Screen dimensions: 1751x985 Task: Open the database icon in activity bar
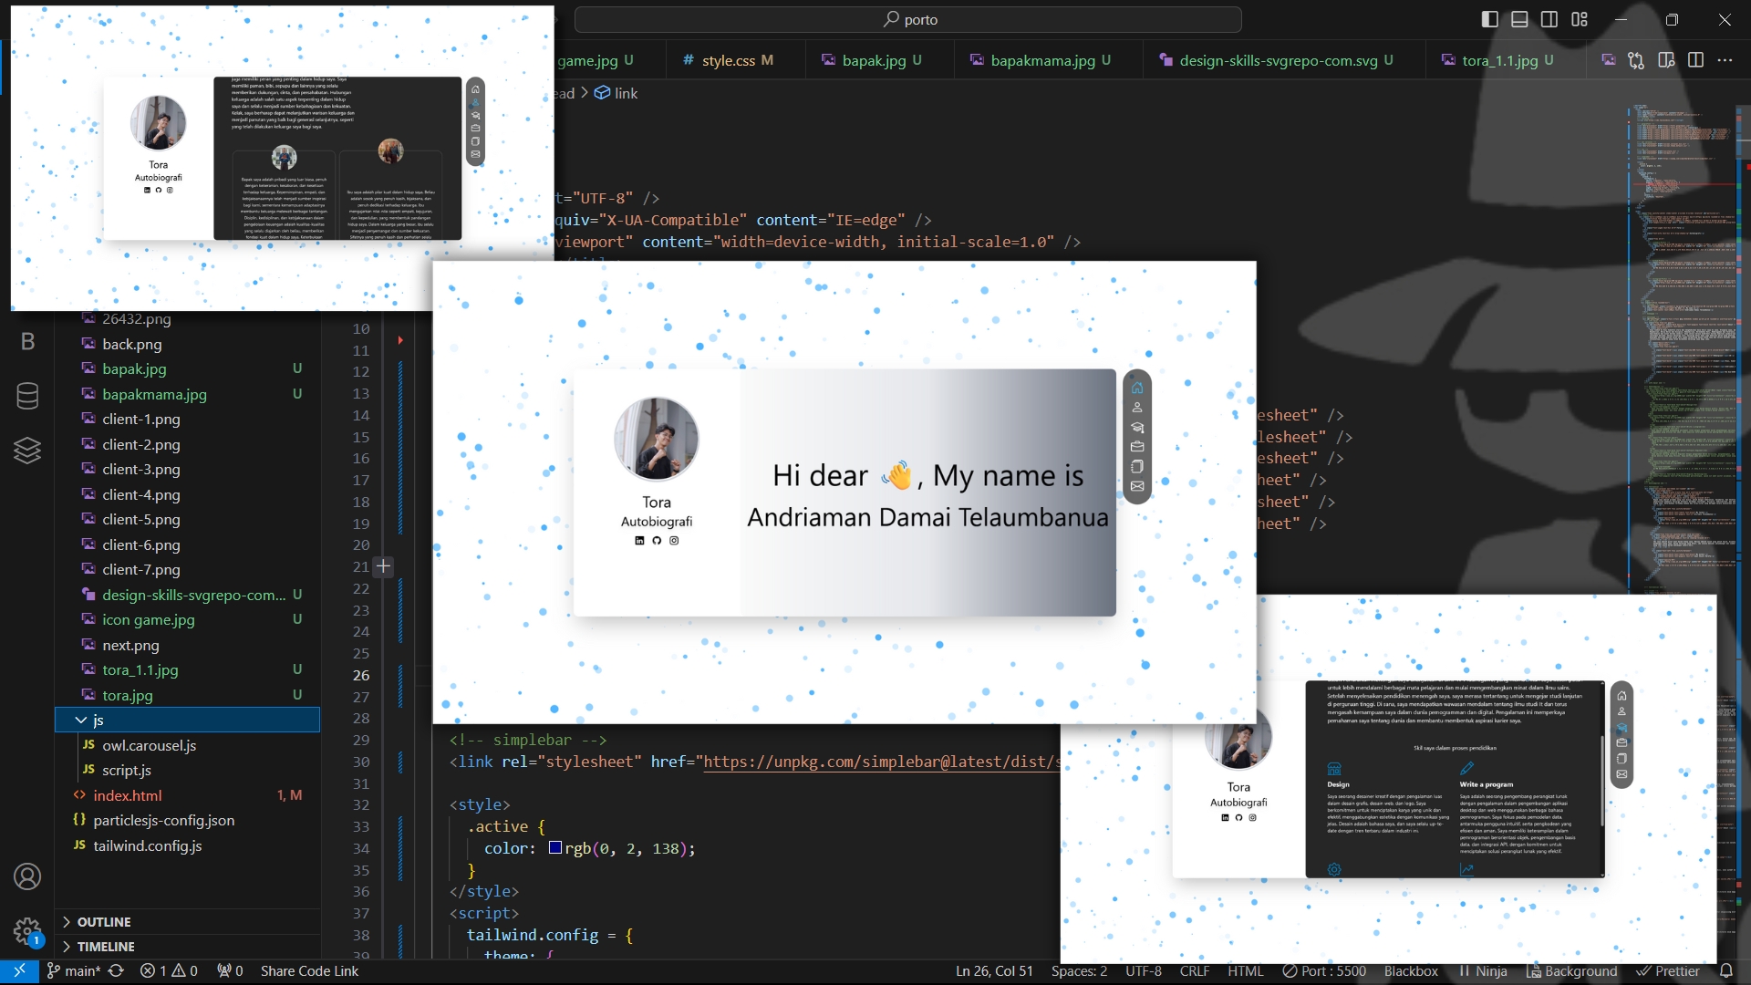(x=27, y=396)
